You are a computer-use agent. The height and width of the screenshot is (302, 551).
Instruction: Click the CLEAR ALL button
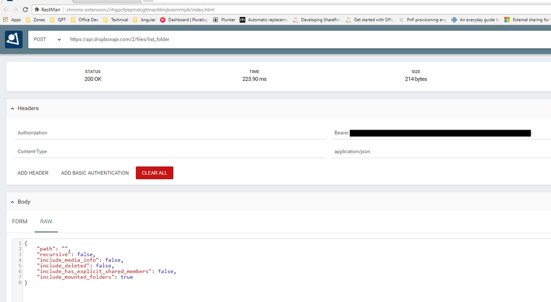pos(154,173)
